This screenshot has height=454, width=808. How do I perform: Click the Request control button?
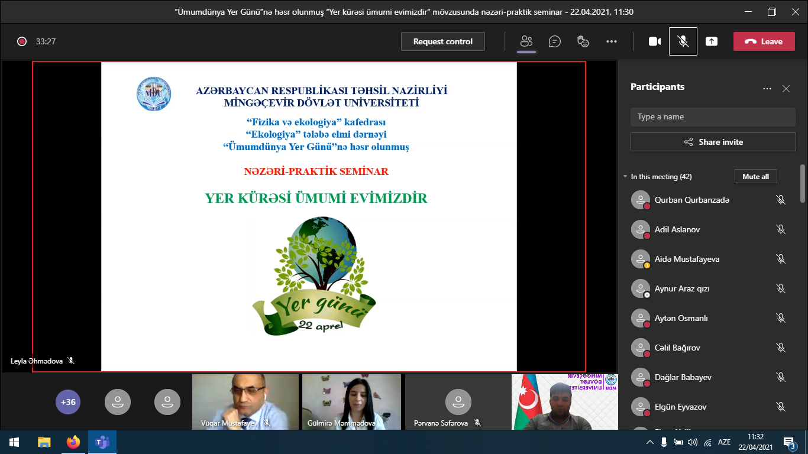(443, 41)
